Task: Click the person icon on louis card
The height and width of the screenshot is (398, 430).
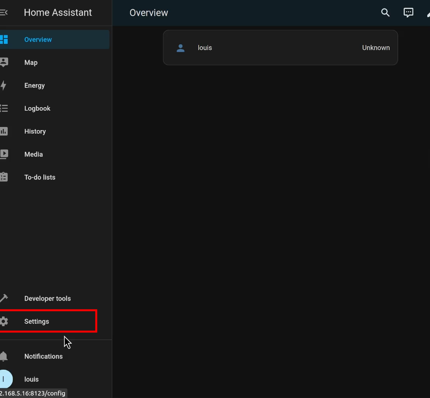Action: pos(180,48)
